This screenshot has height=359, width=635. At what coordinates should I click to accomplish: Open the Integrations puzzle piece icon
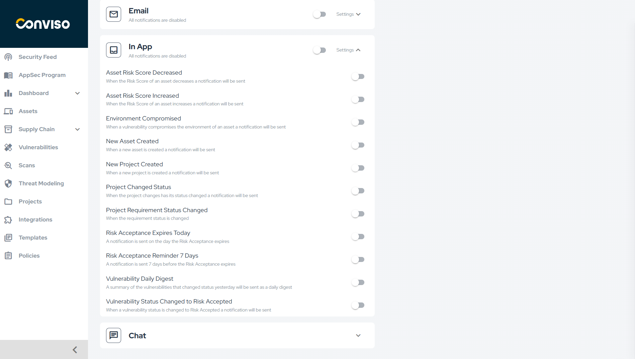pyautogui.click(x=8, y=219)
